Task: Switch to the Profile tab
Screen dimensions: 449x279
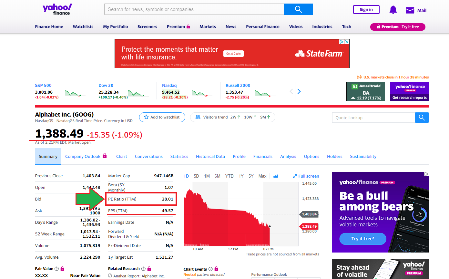Action: click(239, 156)
